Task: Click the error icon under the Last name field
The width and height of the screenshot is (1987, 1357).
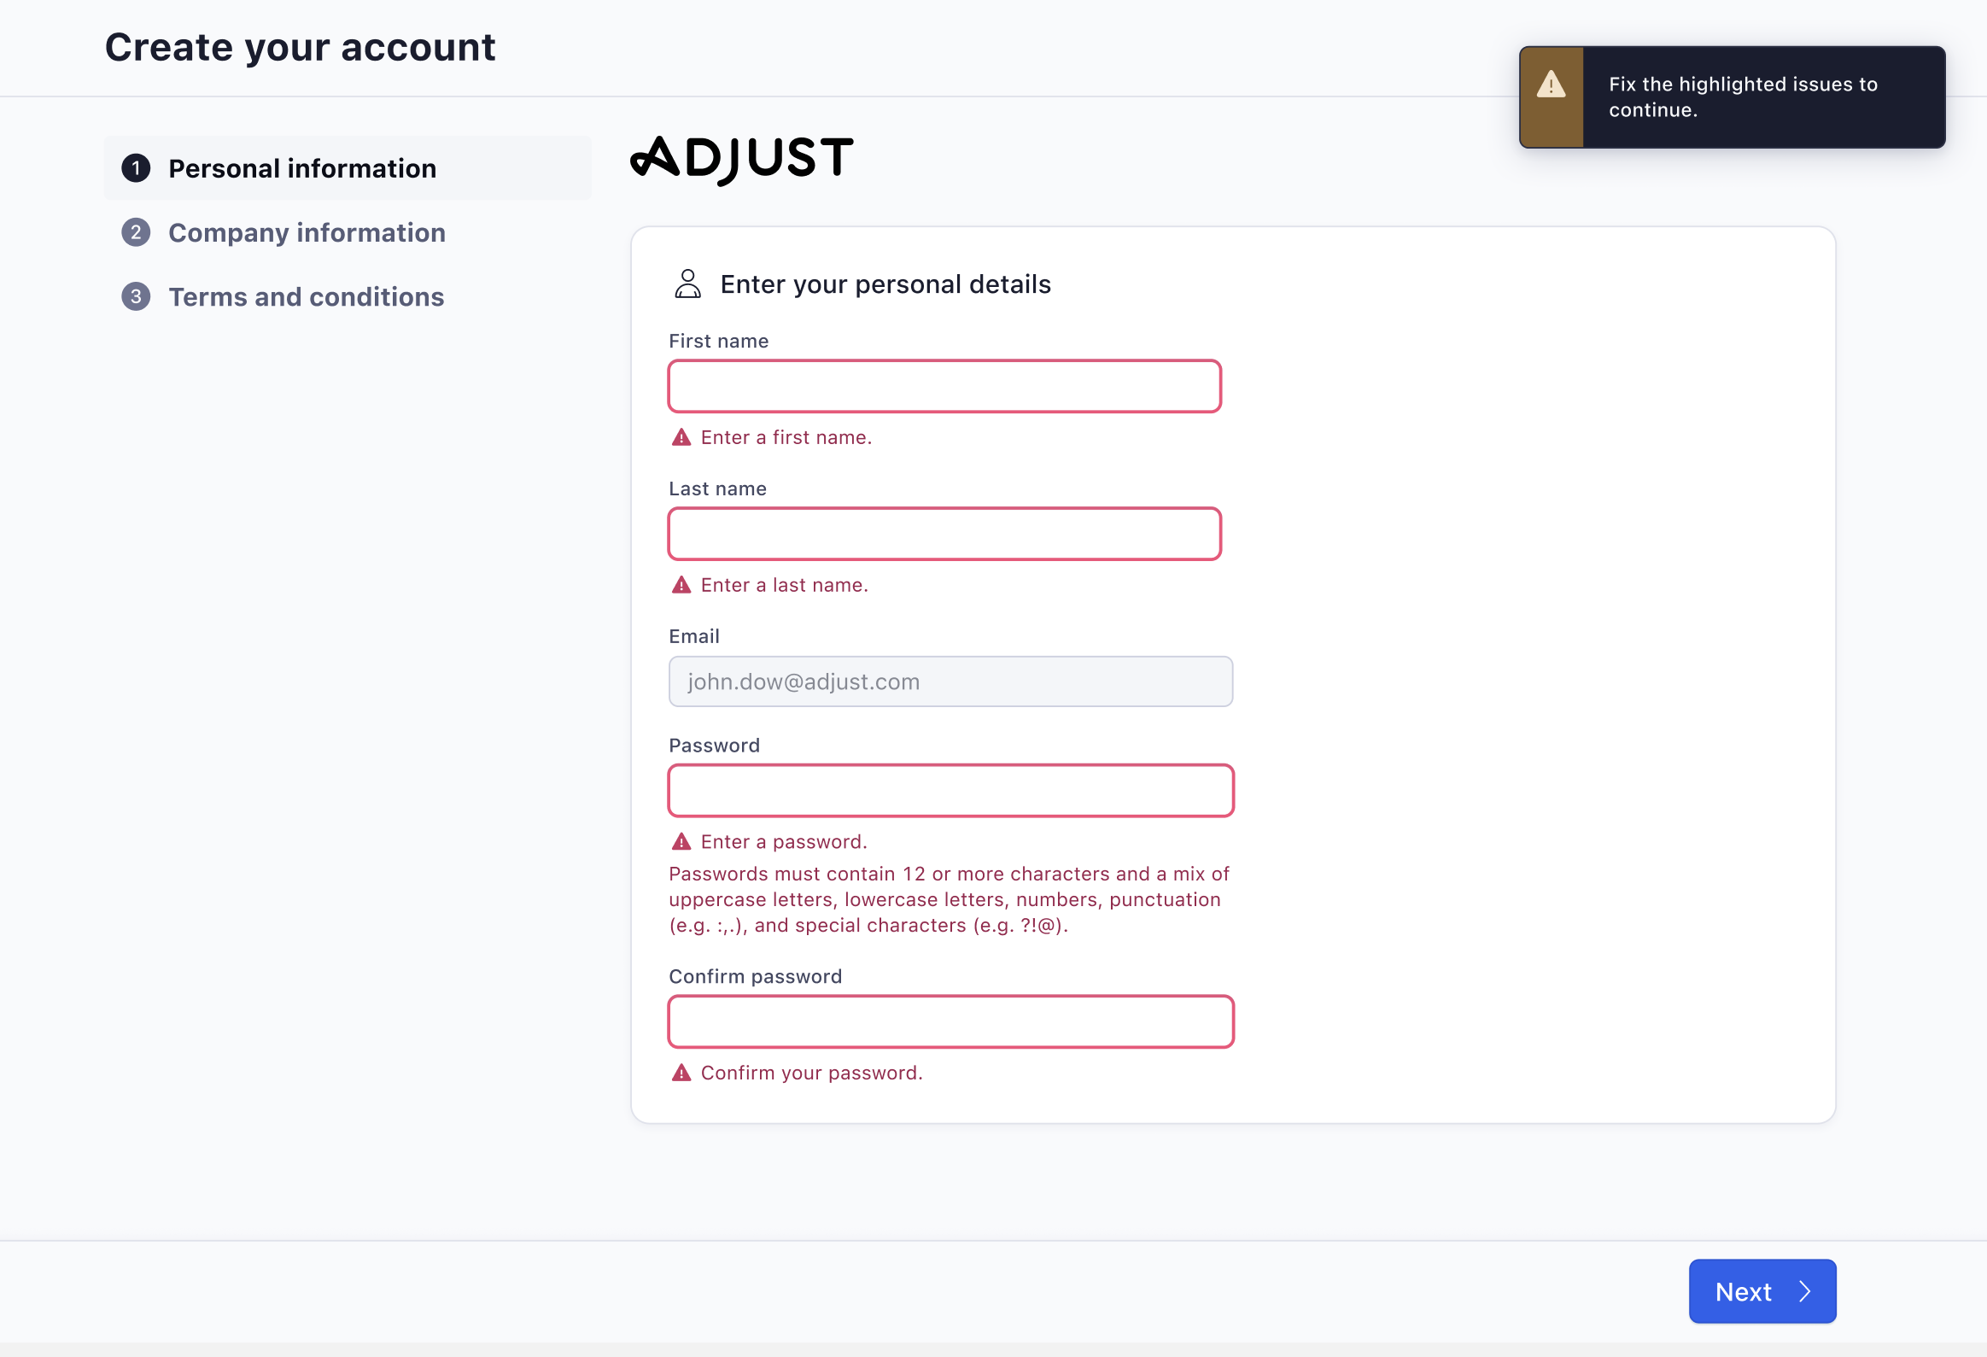Action: pyautogui.click(x=681, y=585)
